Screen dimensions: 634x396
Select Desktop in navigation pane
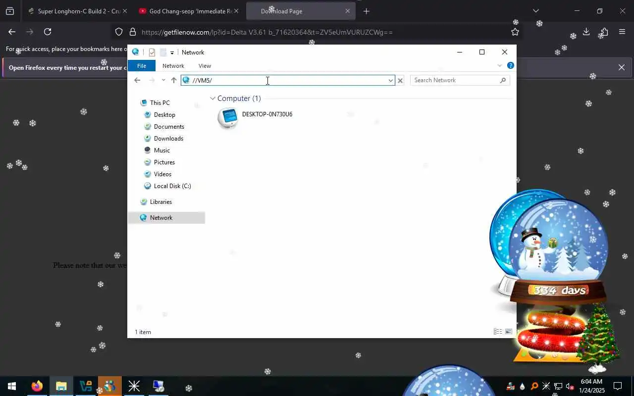pyautogui.click(x=164, y=115)
